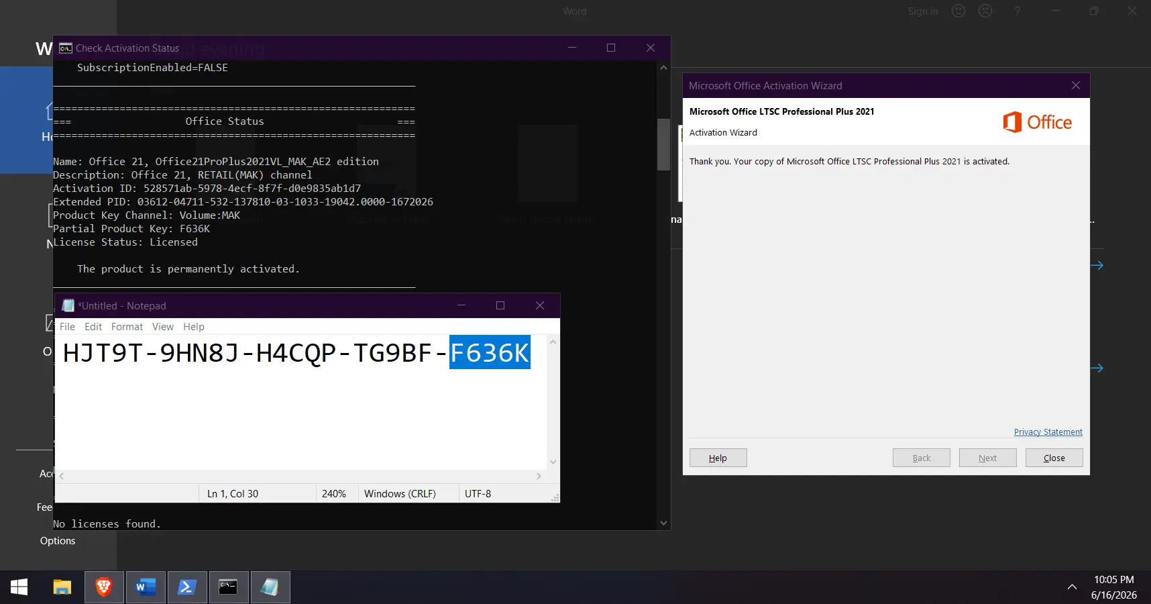Open Notepad Edit menu
The width and height of the screenshot is (1151, 604).
click(93, 327)
